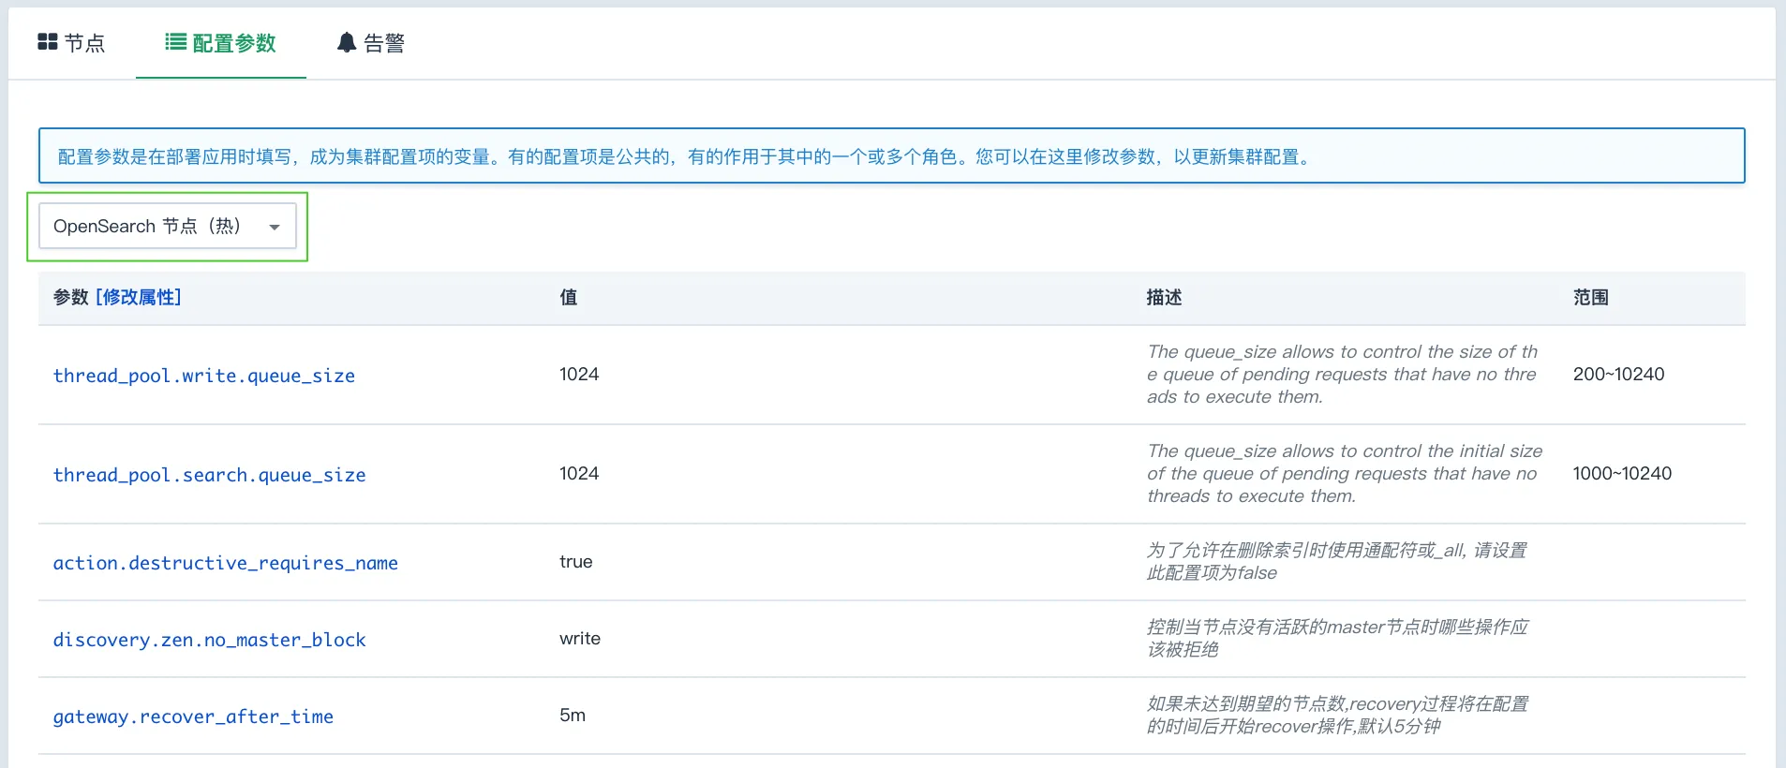This screenshot has width=1786, height=768.
Task: Select discovery.zen.no_master_block parameter name
Action: pos(210,640)
